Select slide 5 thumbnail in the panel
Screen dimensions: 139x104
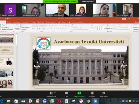7,84
